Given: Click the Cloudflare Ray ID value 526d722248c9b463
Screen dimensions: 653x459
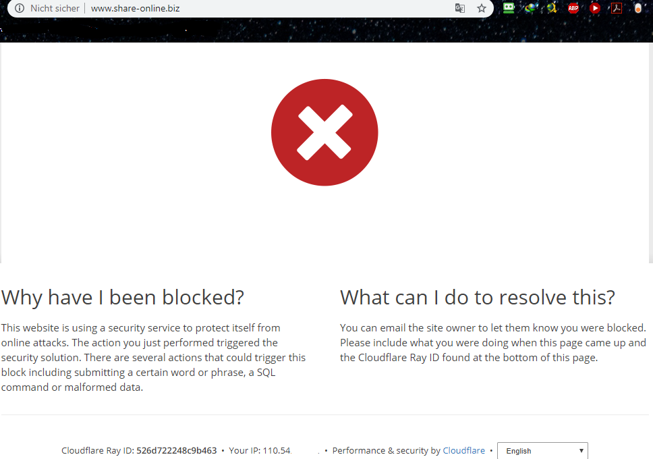Looking at the screenshot, I should (176, 450).
